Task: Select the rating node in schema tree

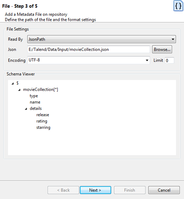Action: click(42, 121)
